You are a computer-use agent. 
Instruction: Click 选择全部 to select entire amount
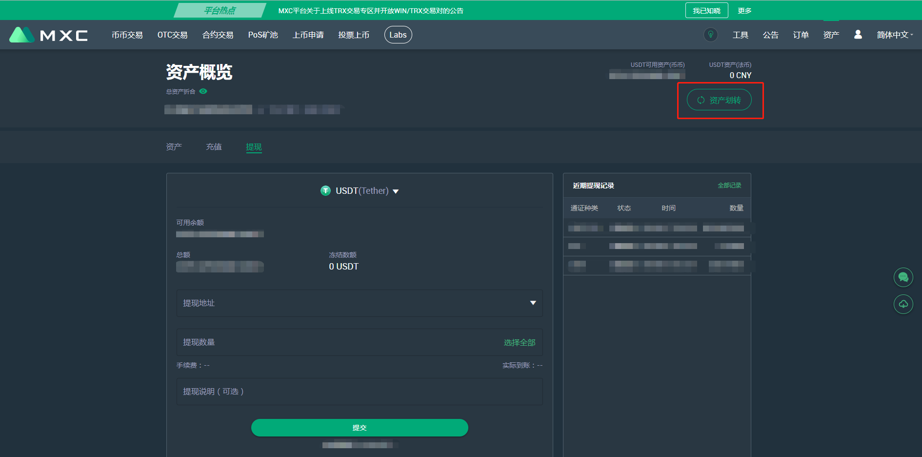519,343
